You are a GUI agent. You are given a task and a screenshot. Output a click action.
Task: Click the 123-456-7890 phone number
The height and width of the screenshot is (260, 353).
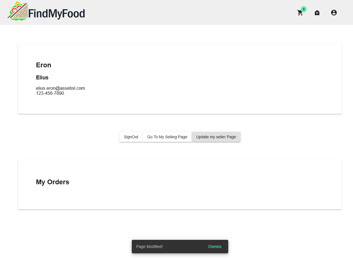(x=50, y=93)
